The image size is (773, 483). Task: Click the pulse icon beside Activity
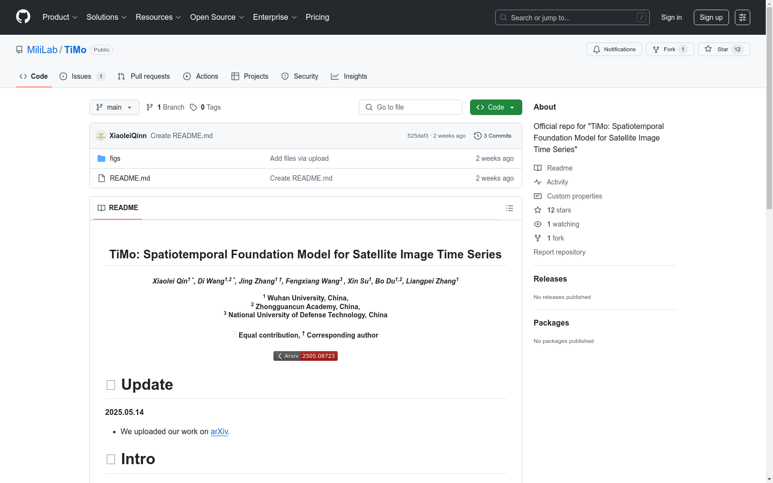point(538,182)
